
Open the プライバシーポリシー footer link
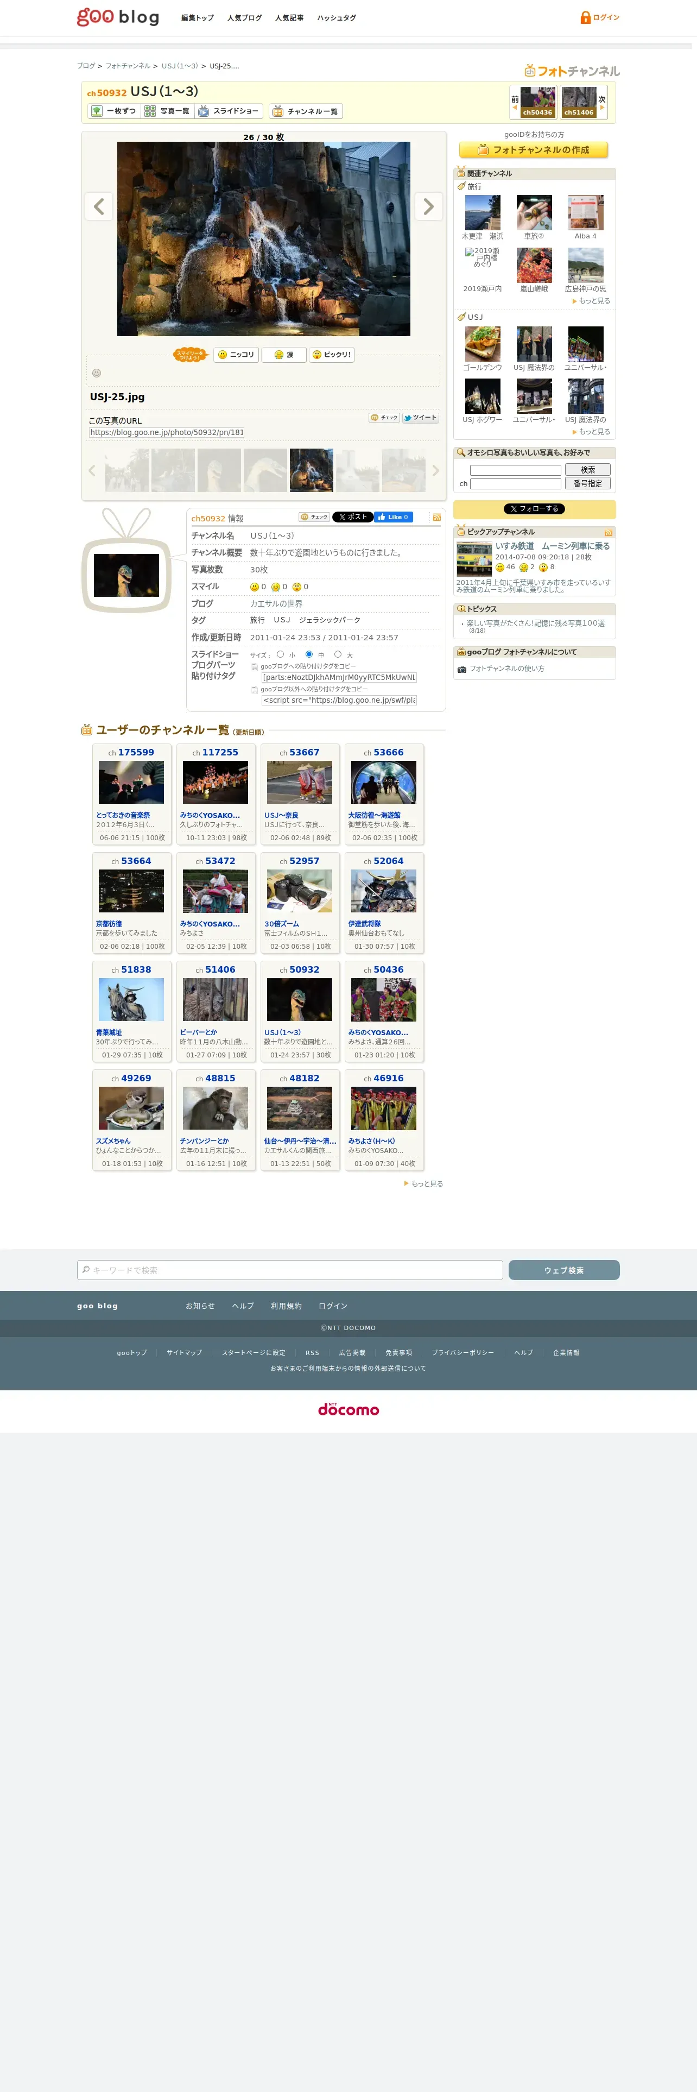click(462, 1353)
